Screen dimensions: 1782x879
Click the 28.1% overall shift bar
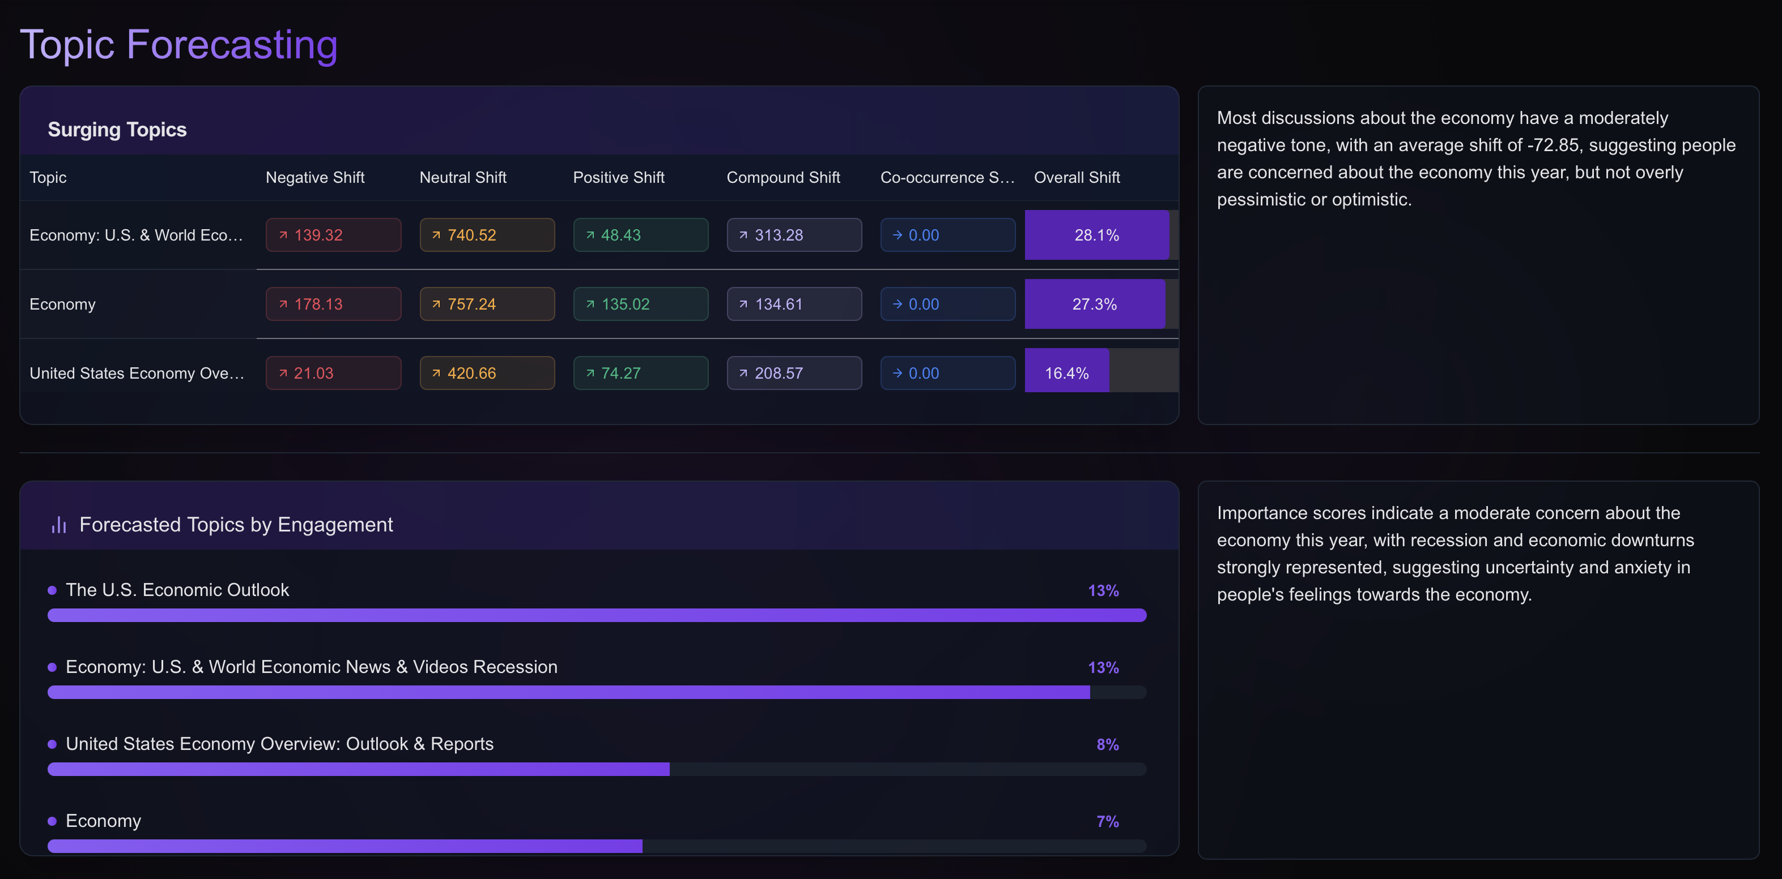coord(1096,235)
